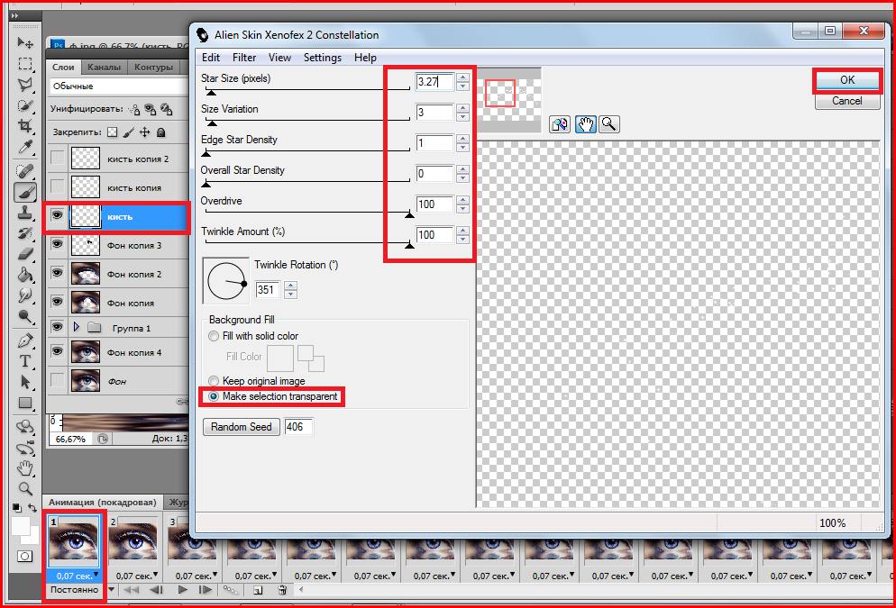This screenshot has width=896, height=608.
Task: Select the Eraser tool
Action: pyautogui.click(x=25, y=253)
